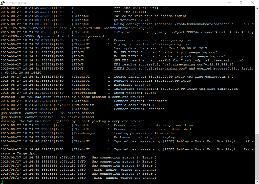Viewport: 259px width, 184px height.
Task: Click the DEVELOP log level label
Action: click(x=62, y=105)
